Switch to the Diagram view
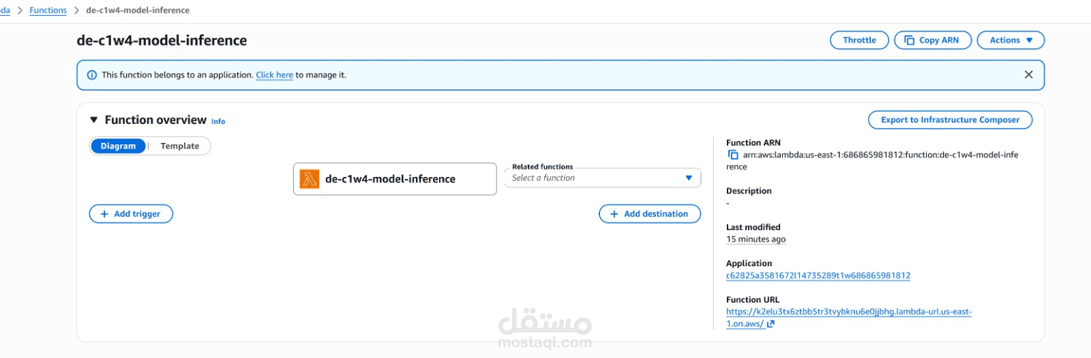Viewport: 1091px width, 358px height. (x=118, y=146)
